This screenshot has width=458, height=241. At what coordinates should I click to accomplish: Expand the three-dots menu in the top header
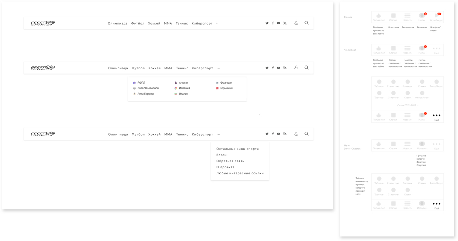[218, 23]
